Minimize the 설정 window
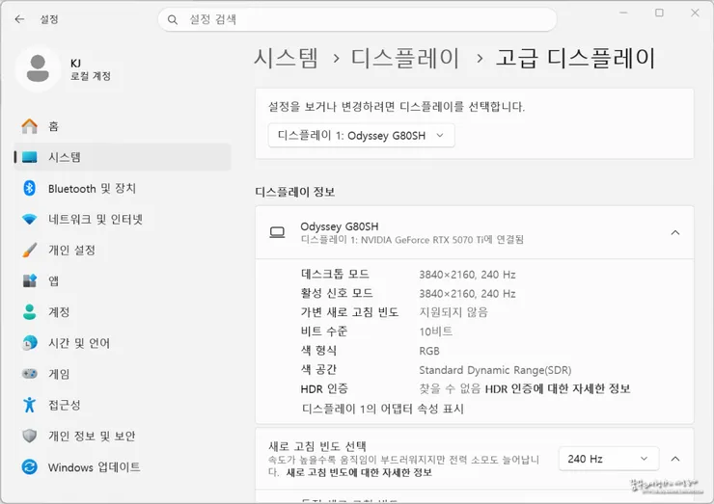Screen dimensions: 714x504 pos(624,13)
